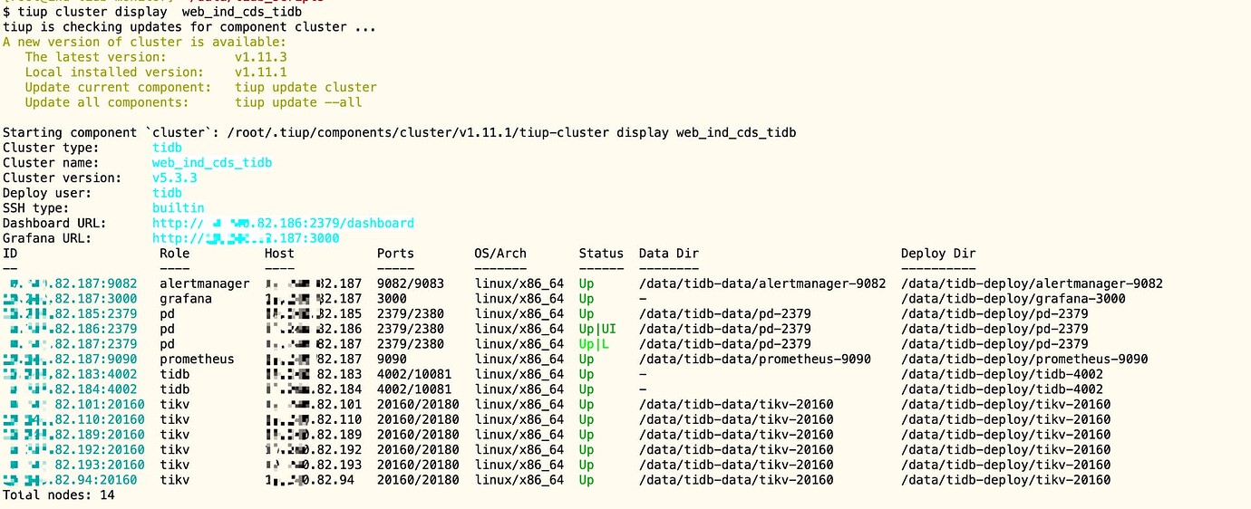Select latest version value v1.11.3
Image resolution: width=1251 pixels, height=509 pixels.
[x=261, y=57]
